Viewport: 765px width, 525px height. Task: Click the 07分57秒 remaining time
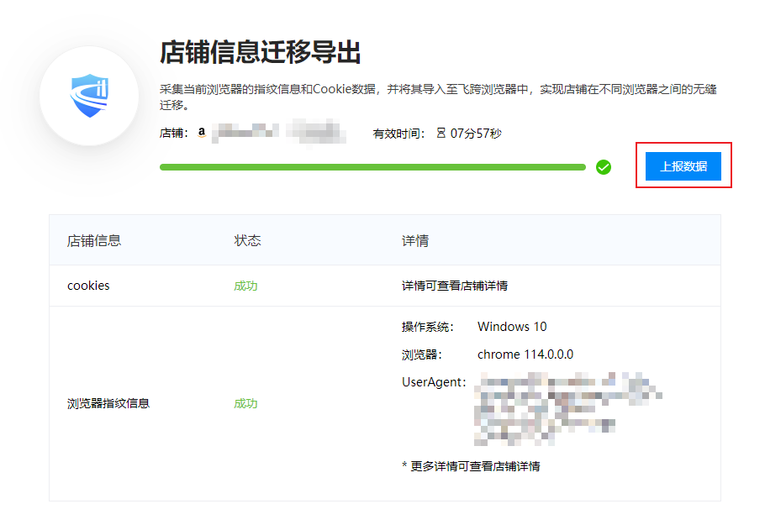[x=476, y=133]
